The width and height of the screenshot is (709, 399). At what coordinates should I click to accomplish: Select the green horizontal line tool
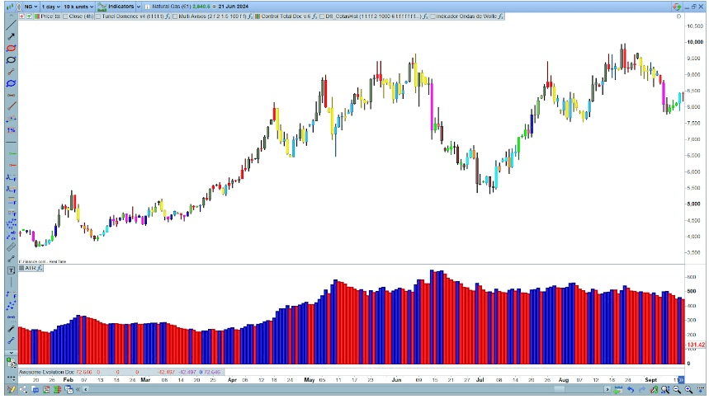click(x=11, y=153)
